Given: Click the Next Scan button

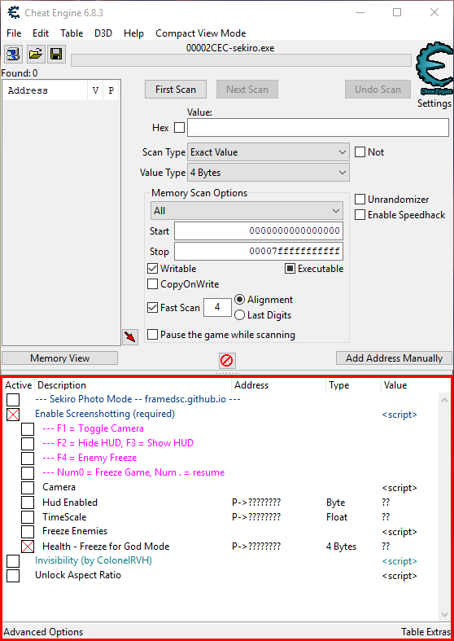Looking at the screenshot, I should pos(247,89).
